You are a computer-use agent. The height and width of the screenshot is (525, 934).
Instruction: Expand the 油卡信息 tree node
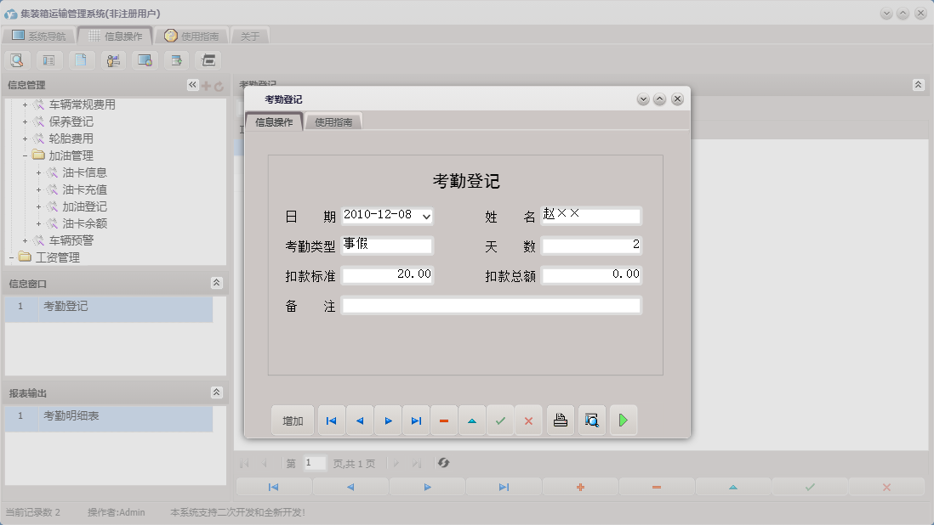37,172
